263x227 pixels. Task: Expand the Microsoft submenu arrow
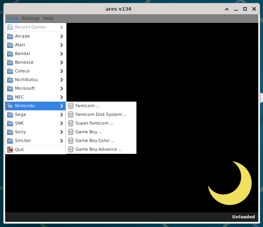(62, 89)
